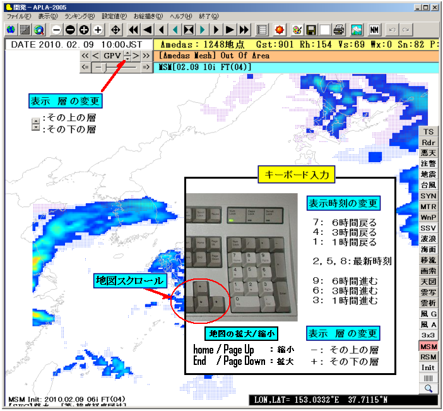Click the GPV layer up arrow stepper

pos(127,53)
